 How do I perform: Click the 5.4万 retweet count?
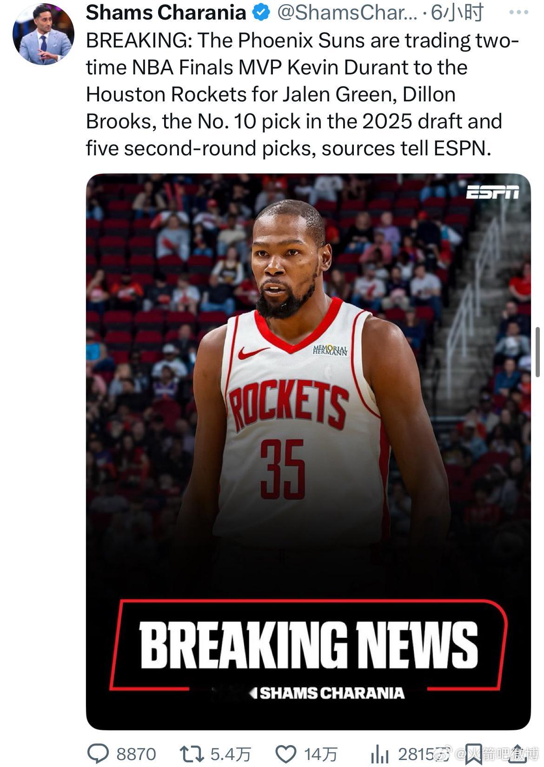[x=231, y=754]
